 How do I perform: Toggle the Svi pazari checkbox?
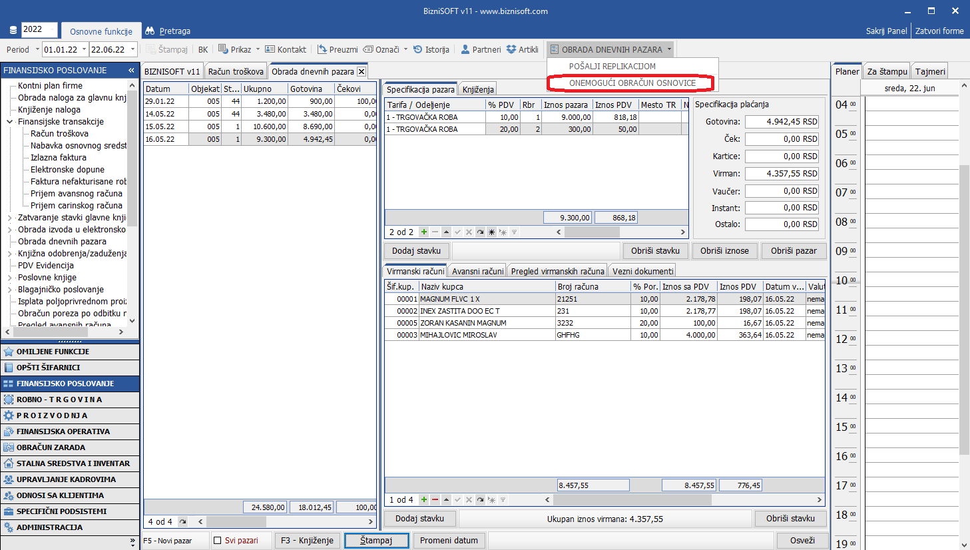point(218,541)
